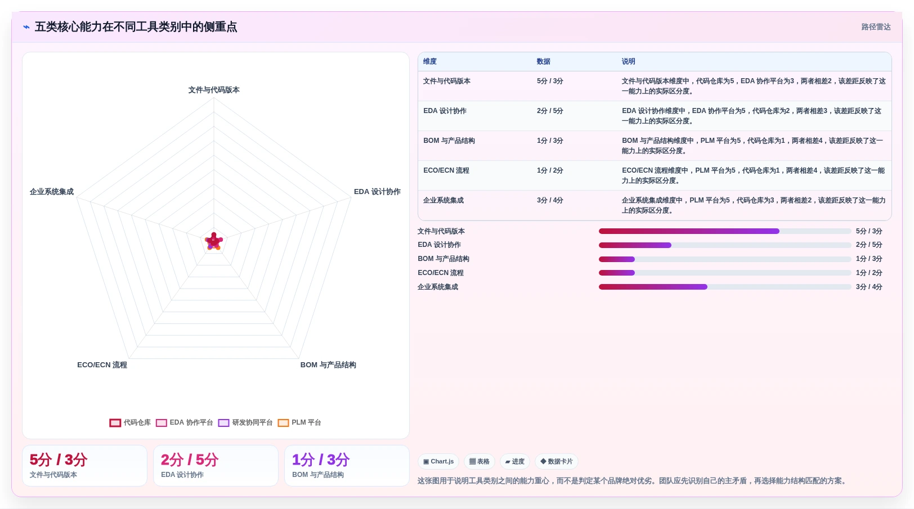The width and height of the screenshot is (914, 509).
Task: Click the footnote text starting with 这张图用于说明
Action: pyautogui.click(x=633, y=481)
